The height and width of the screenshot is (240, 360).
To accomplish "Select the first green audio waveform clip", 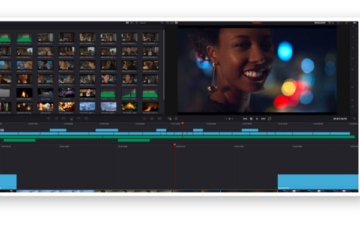I will pyautogui.click(x=5, y=38).
